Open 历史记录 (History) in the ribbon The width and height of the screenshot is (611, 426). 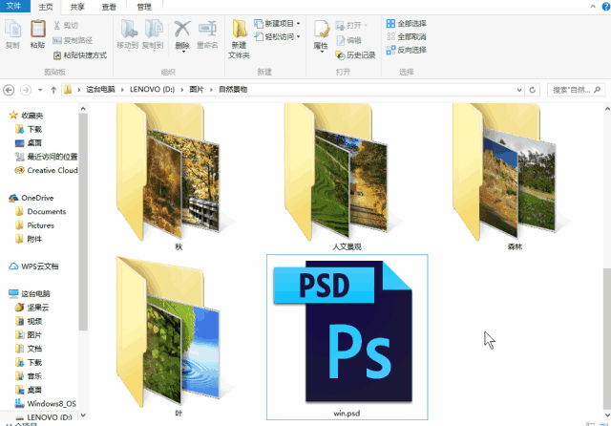[355, 55]
